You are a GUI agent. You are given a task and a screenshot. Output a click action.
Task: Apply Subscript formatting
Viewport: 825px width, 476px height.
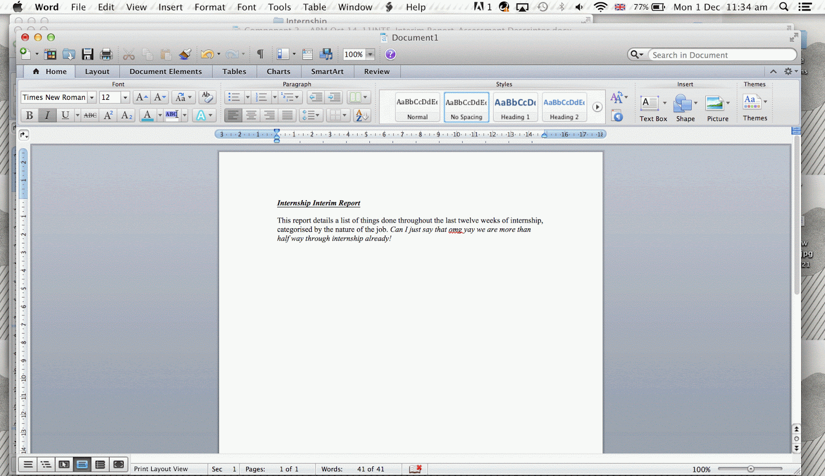(x=127, y=115)
